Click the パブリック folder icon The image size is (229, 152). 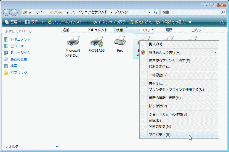(x=6, y=73)
